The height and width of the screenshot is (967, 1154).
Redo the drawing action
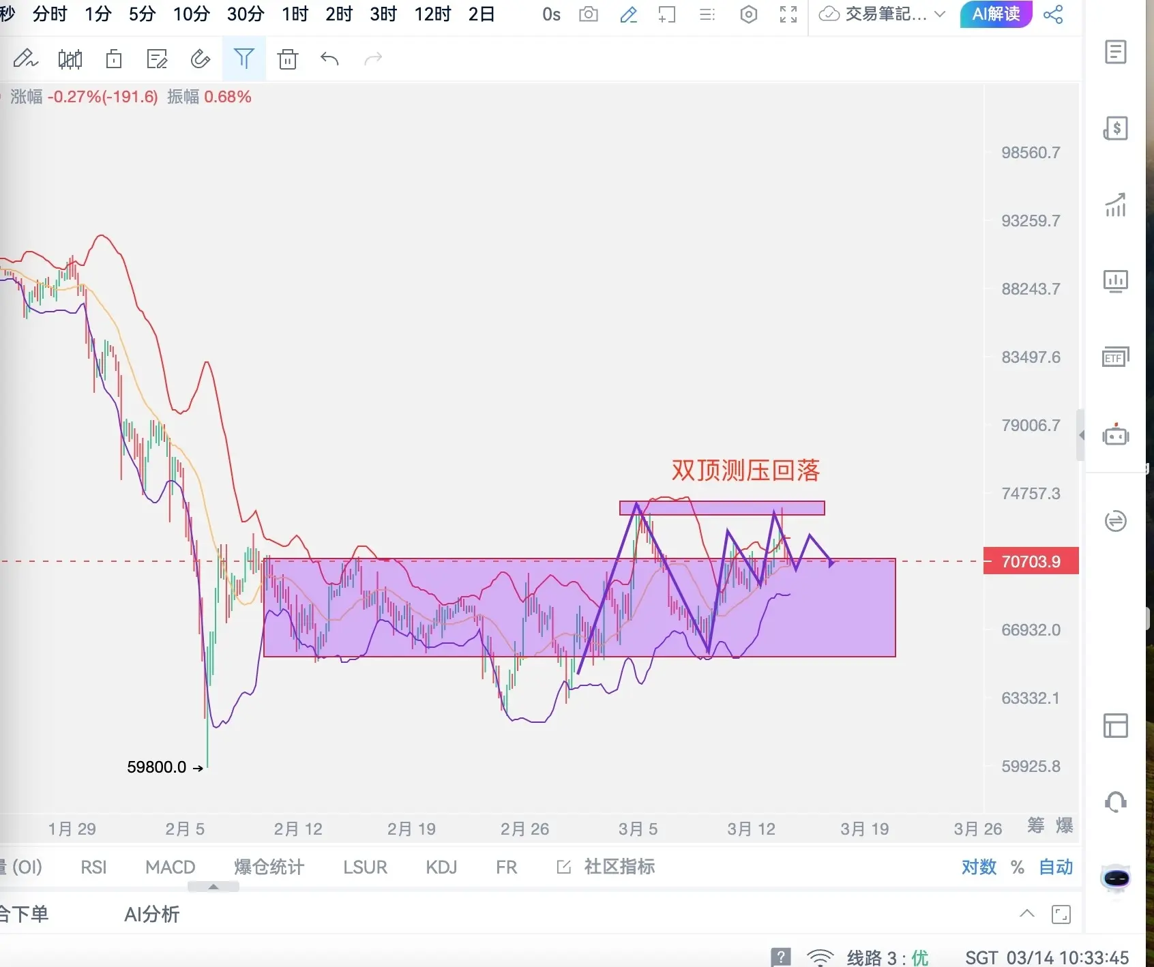(x=373, y=59)
